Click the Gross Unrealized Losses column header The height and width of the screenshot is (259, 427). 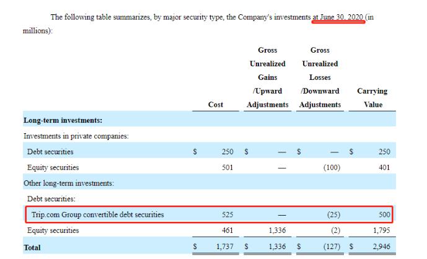pyautogui.click(x=320, y=77)
